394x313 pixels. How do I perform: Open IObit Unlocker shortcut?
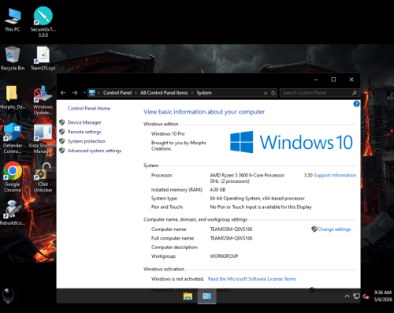(43, 177)
